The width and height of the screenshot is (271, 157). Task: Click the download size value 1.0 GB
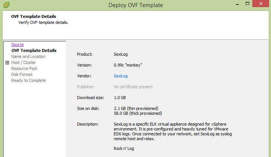point(120,98)
